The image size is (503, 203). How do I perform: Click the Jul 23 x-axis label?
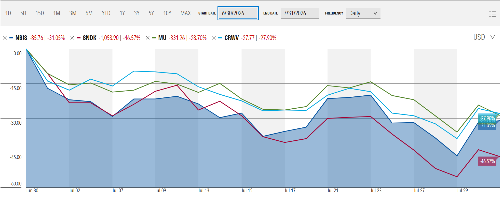[x=376, y=191]
